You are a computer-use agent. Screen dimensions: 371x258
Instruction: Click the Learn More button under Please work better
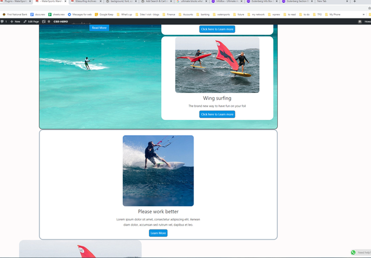pyautogui.click(x=158, y=233)
